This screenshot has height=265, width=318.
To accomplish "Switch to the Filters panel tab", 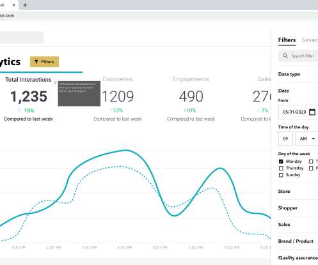I will (287, 40).
